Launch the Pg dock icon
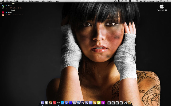Viewport: 171px width, 106px height. point(83,103)
